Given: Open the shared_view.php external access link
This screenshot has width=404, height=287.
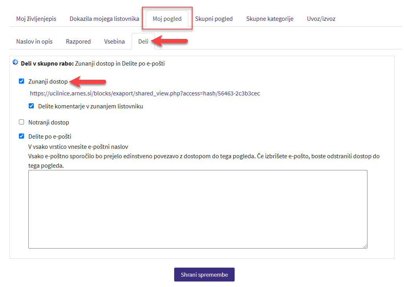Looking at the screenshot, I should click(145, 93).
